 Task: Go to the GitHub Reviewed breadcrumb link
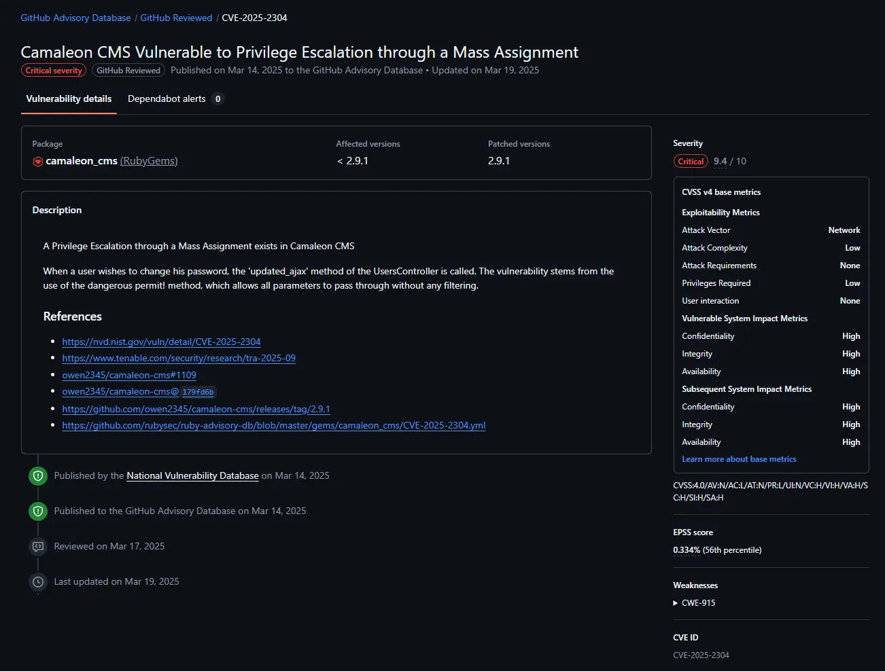click(x=176, y=18)
